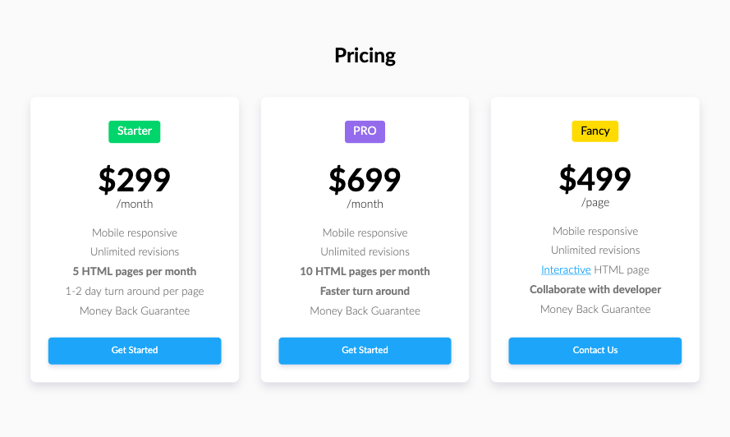Click '10 HTML pages per month' text

pos(365,271)
